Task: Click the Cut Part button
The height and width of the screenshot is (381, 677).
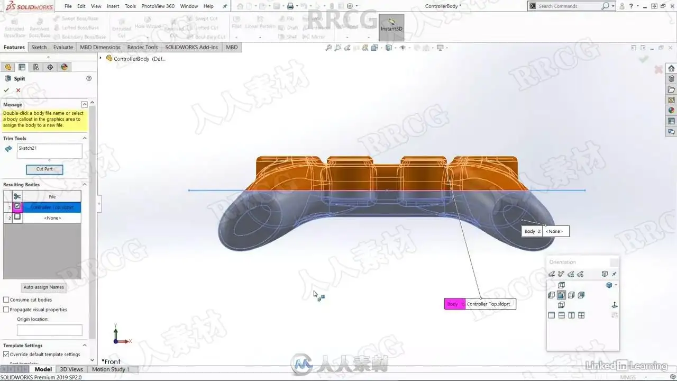Action: point(44,169)
